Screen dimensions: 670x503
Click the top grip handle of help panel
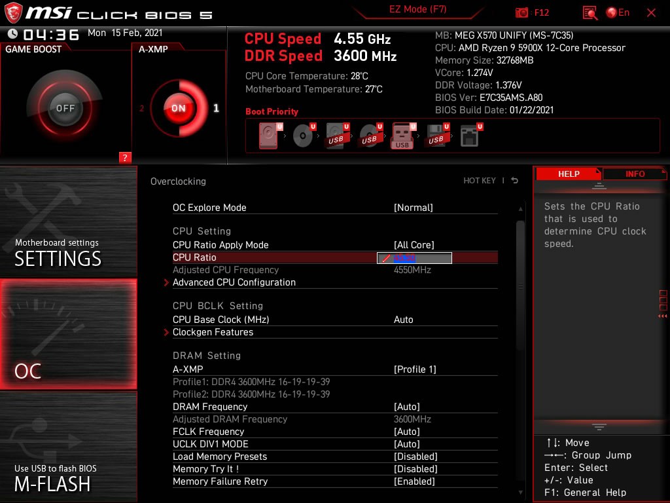pos(599,186)
